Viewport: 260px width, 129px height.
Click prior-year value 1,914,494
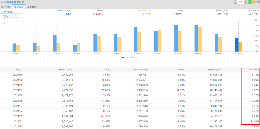point(141,116)
